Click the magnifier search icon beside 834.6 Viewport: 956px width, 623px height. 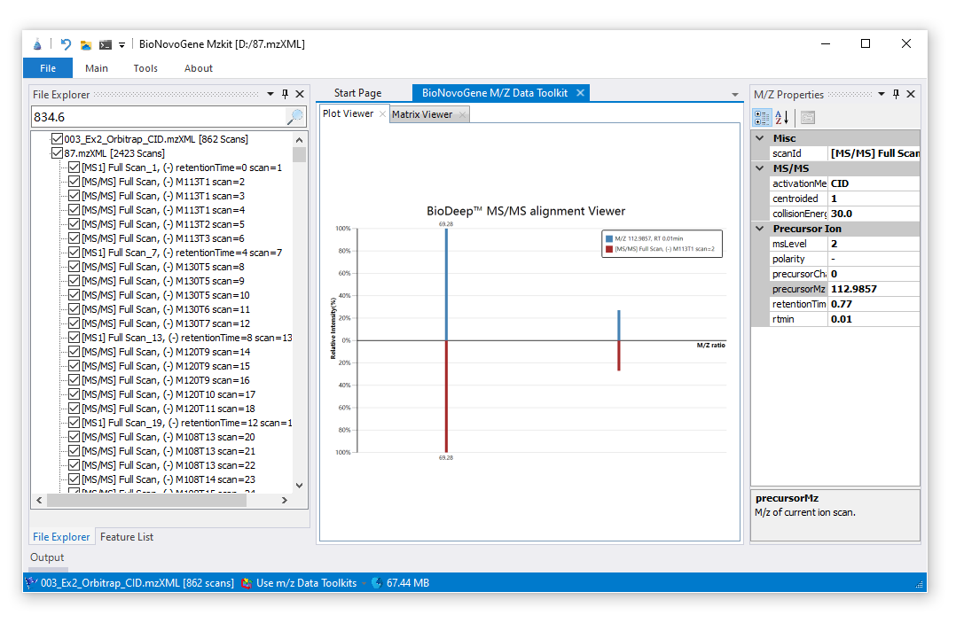coord(295,116)
